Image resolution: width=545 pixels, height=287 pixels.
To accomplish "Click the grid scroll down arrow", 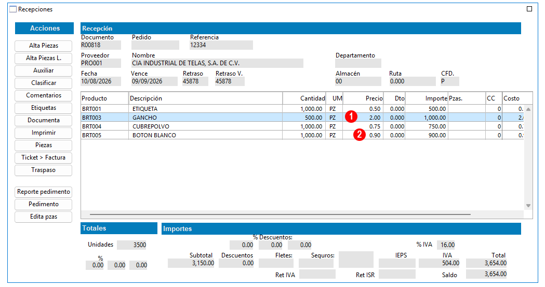I will (x=528, y=206).
